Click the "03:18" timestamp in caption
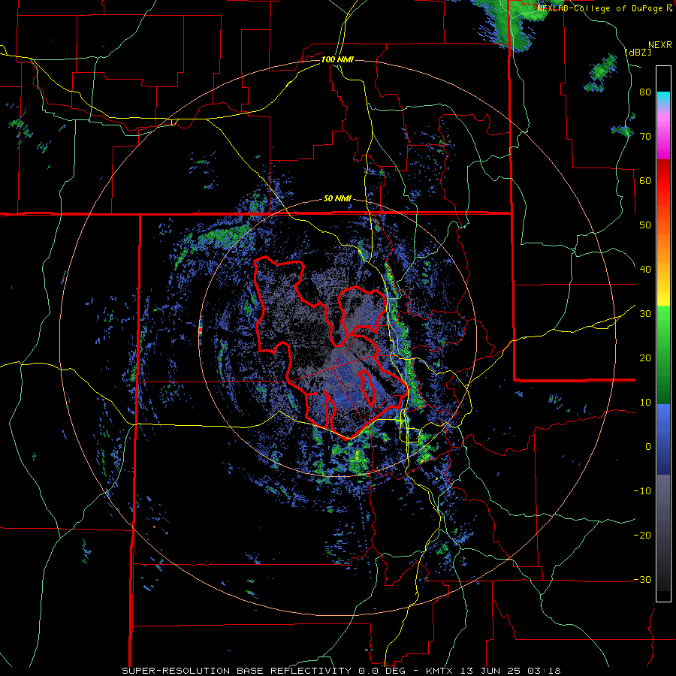Viewport: 676px width, 676px height. coord(545,671)
